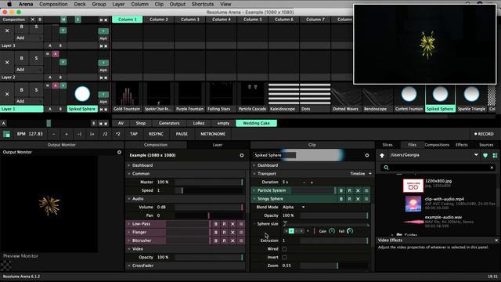Switch the file browser view mode icon
Image resolution: width=501 pixels, height=282 pixels.
[495, 155]
